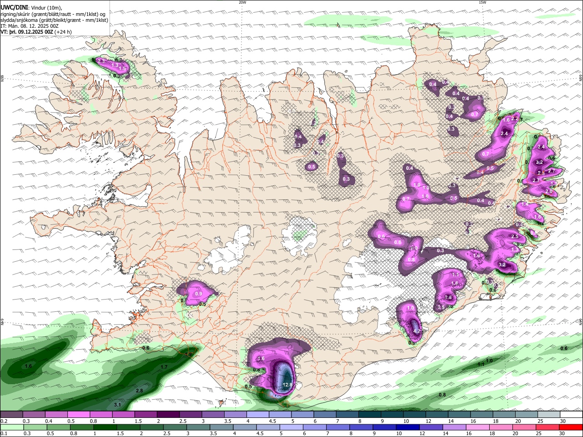
Task: Click the '15W' longitude label
Action: click(x=482, y=2)
